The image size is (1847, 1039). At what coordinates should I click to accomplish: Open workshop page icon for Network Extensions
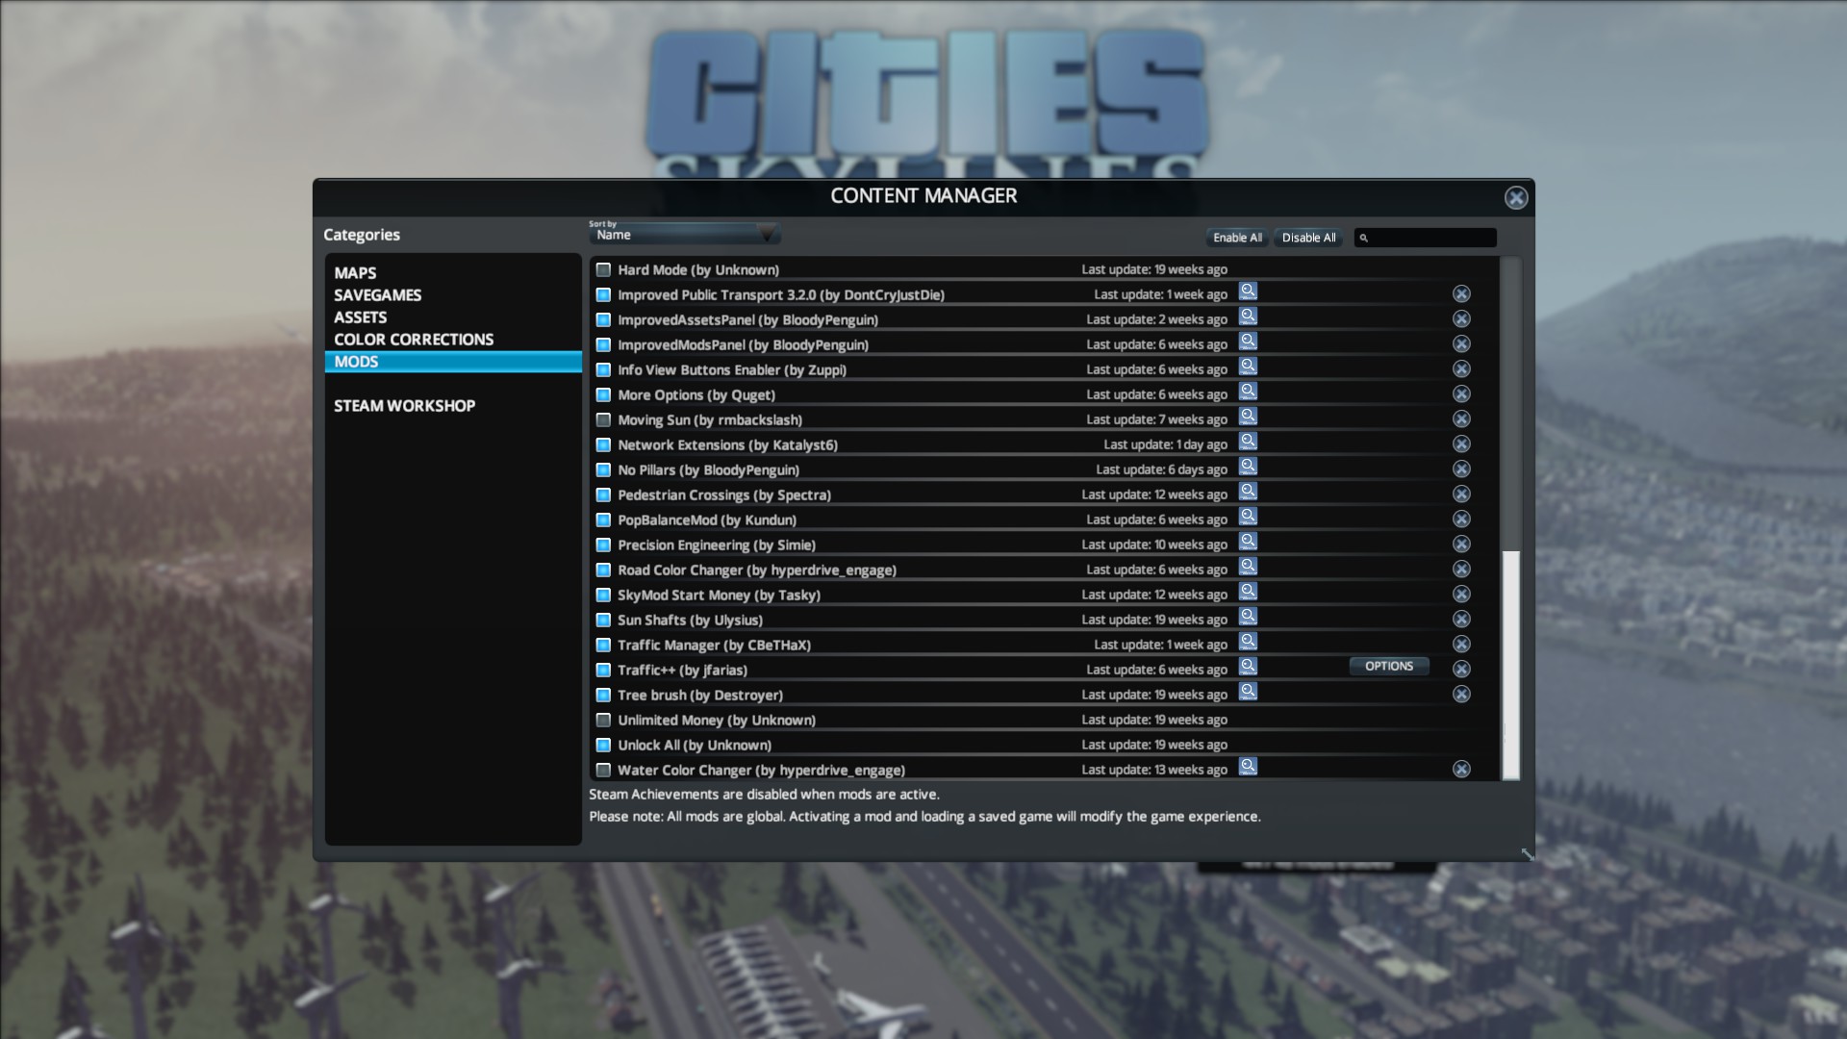[1248, 442]
